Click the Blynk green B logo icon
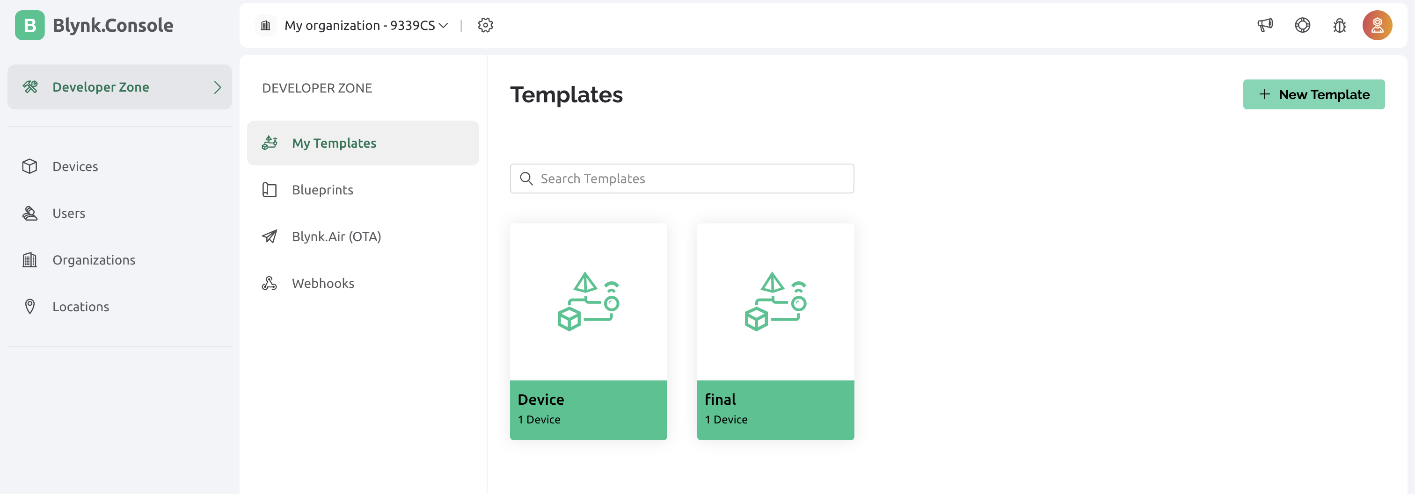1415x494 pixels. [x=29, y=25]
